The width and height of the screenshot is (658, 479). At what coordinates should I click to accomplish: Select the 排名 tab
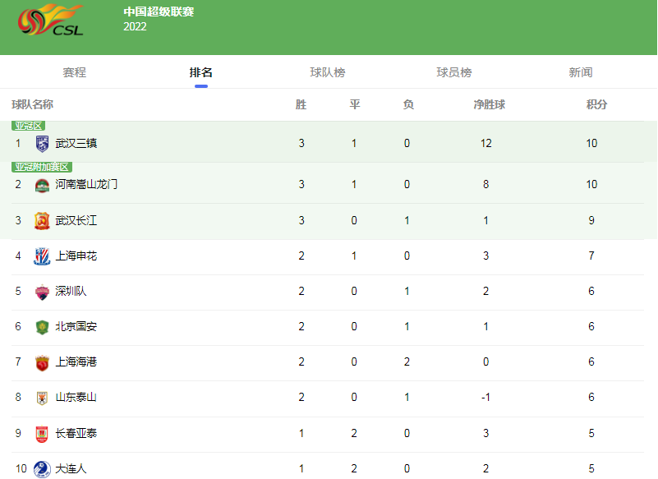(200, 72)
